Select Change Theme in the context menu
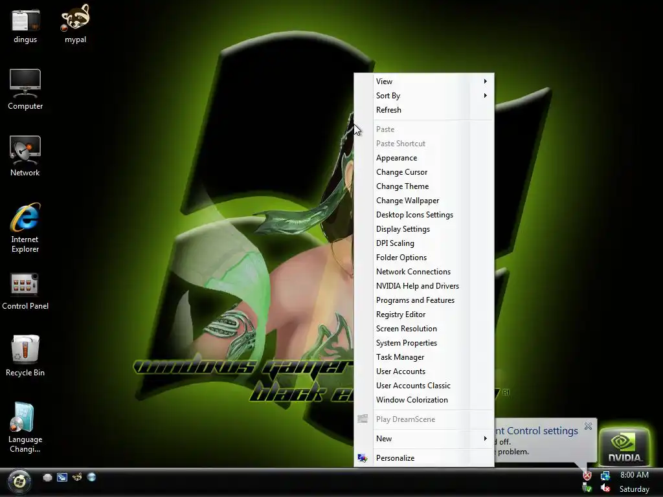This screenshot has height=497, width=663. 423,186
